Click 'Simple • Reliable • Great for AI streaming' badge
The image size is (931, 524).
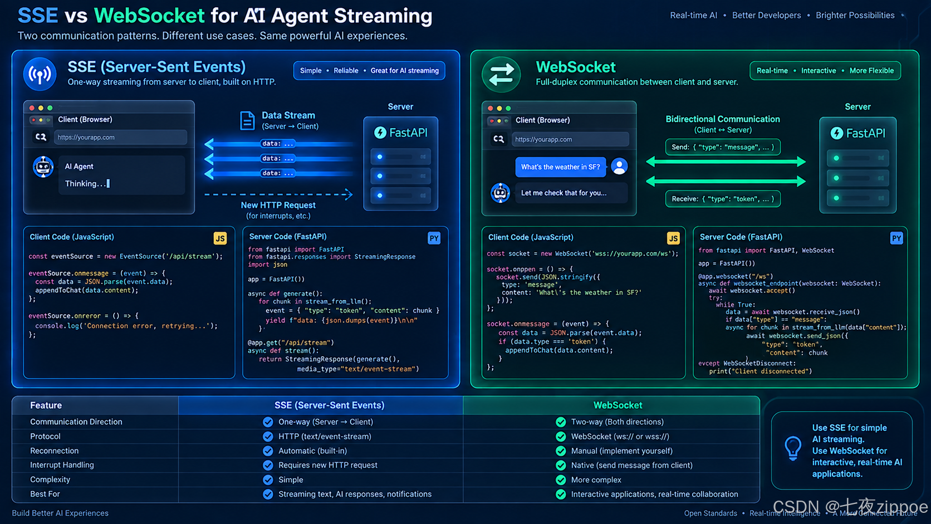click(x=369, y=71)
